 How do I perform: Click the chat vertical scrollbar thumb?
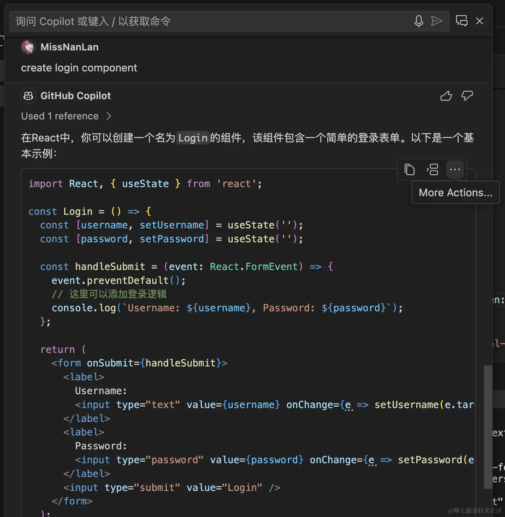coord(488,427)
